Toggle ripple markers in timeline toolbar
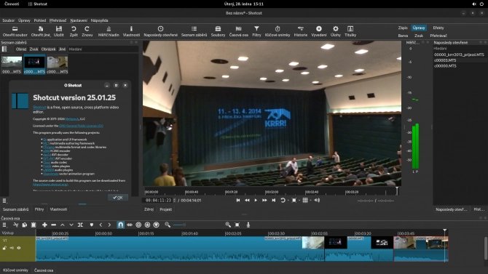Viewport: 488px width, 274px height. tap(157, 225)
